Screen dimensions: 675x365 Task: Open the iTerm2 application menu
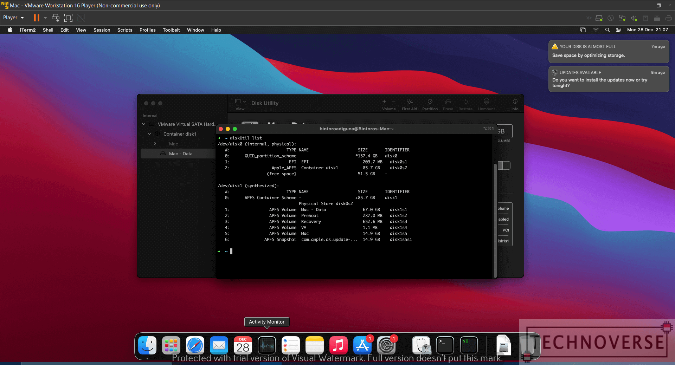(28, 30)
